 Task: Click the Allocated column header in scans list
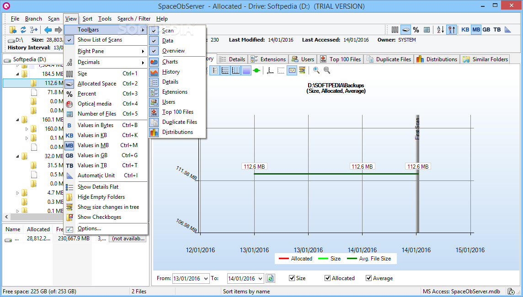point(38,229)
